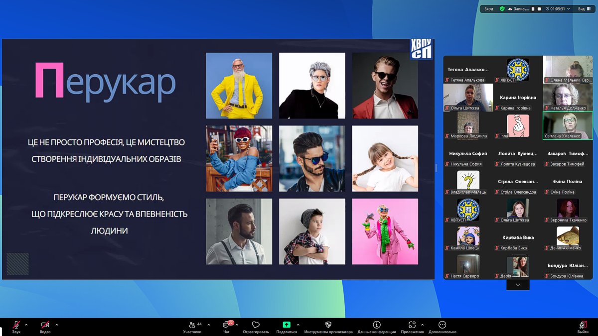Select Лолита Кузнецова's participant tile
This screenshot has width=598, height=336.
tap(518, 154)
